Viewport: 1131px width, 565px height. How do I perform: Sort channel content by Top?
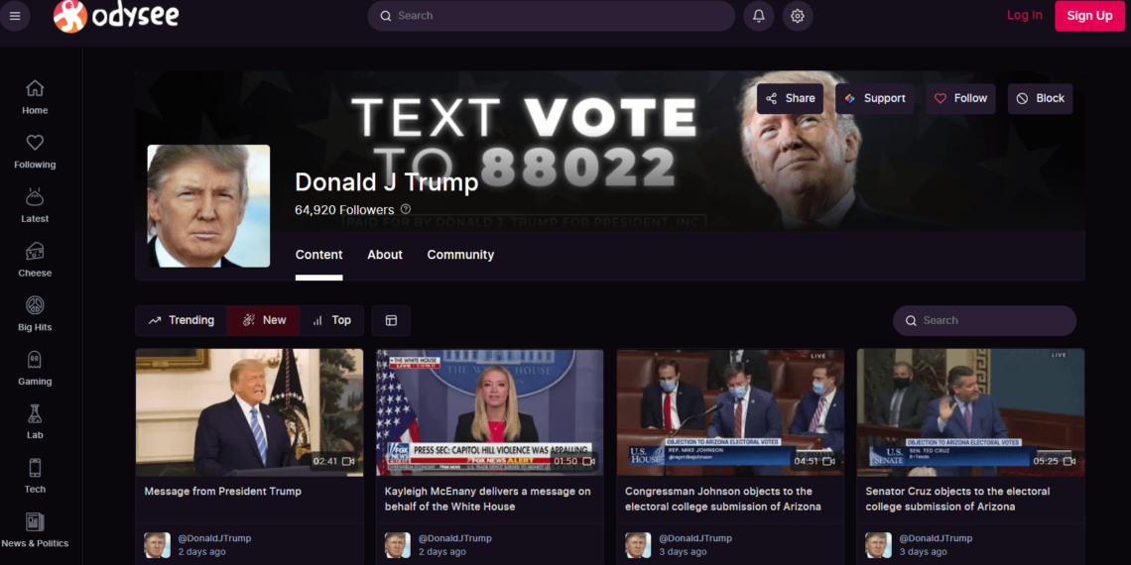(331, 320)
